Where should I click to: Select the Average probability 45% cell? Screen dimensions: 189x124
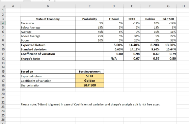[x=89, y=32]
